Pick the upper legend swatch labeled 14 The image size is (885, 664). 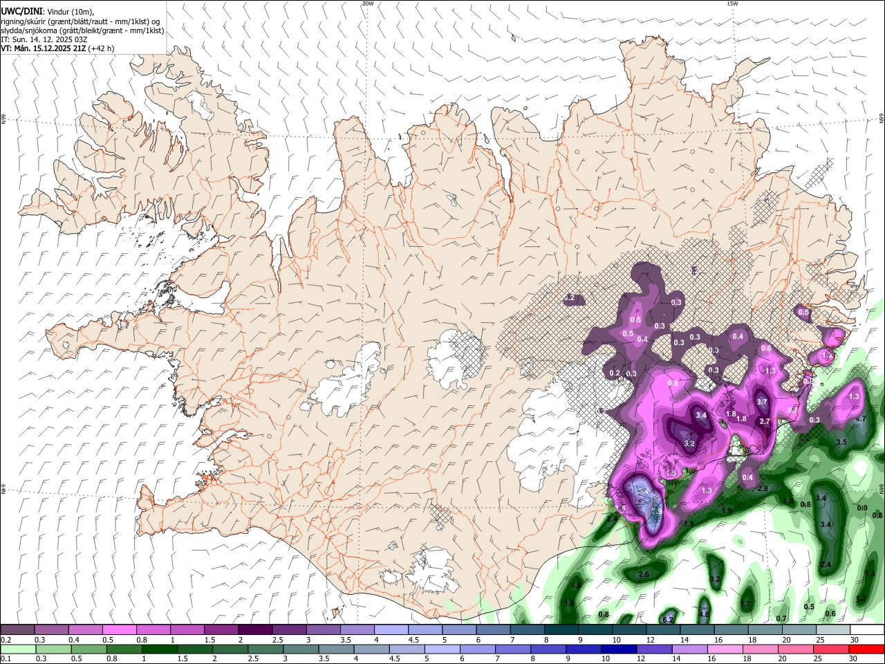click(698, 629)
